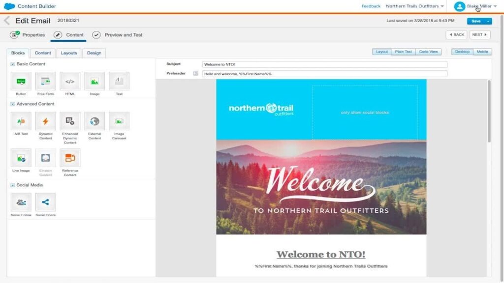Screen dimensions: 504x283
Task: Select the HTML block
Action: 69,82
